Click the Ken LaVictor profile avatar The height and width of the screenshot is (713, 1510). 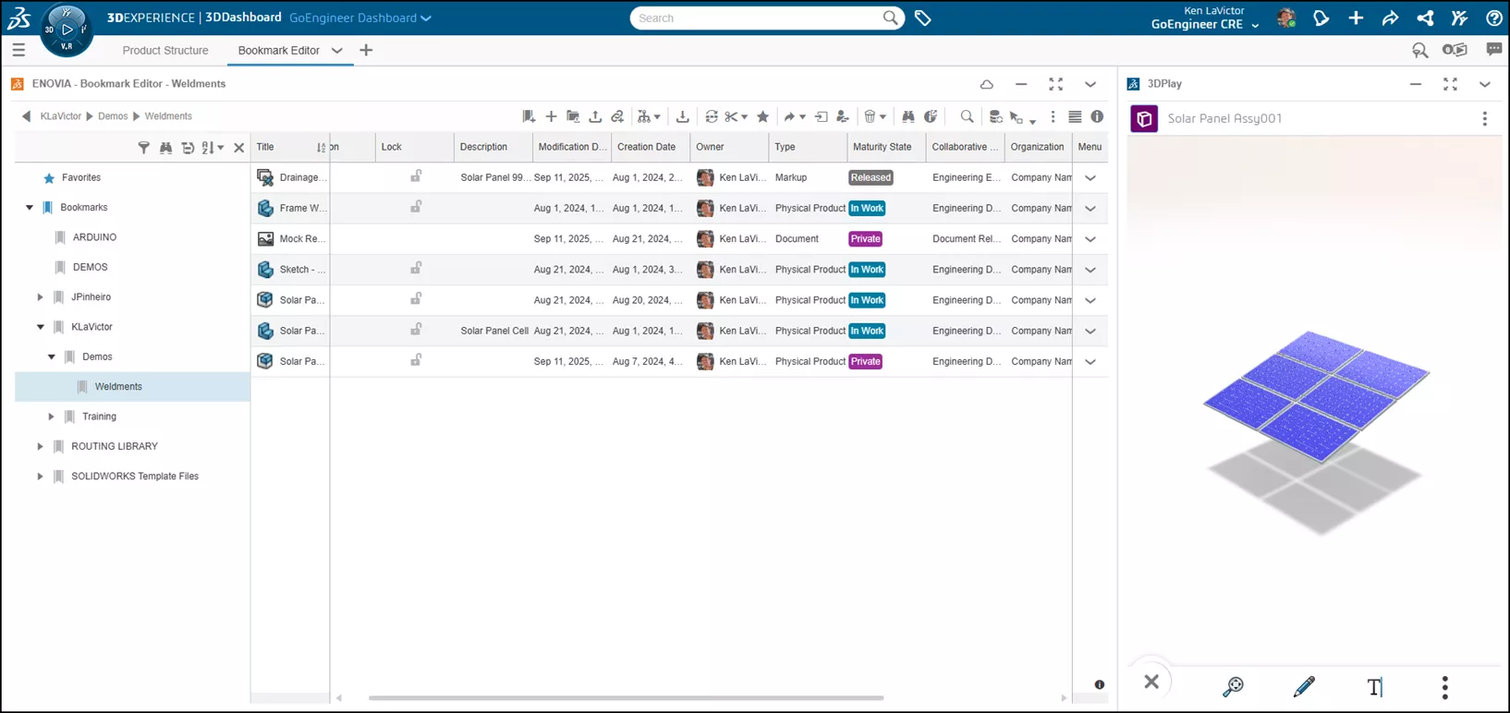coord(1285,18)
